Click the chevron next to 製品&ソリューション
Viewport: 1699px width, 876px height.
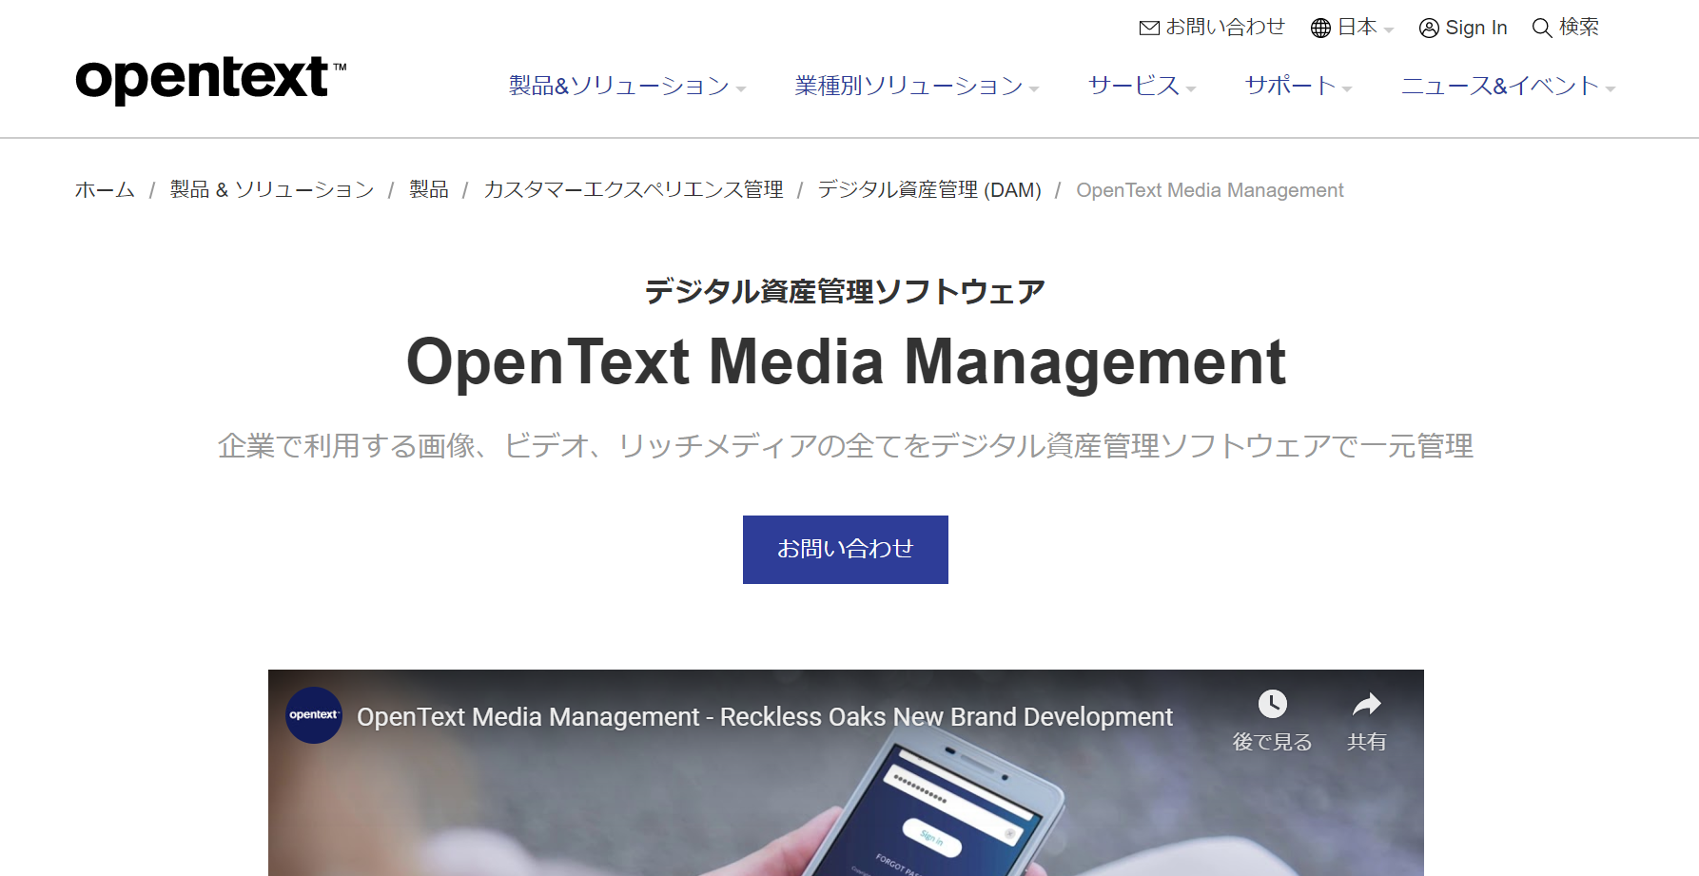tap(741, 89)
